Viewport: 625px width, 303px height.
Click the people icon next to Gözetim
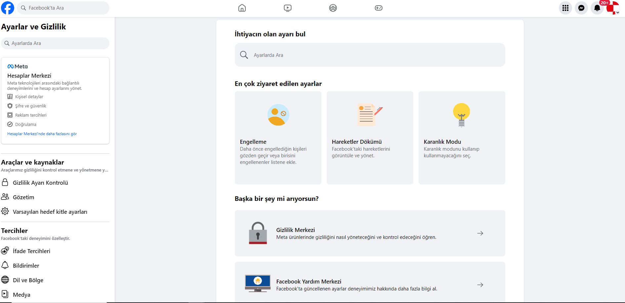[x=5, y=197]
